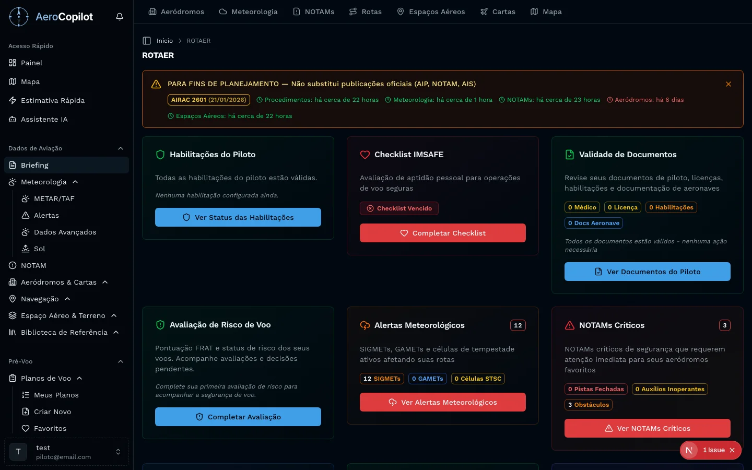Select METAR/TAF in the sidebar

pyautogui.click(x=54, y=198)
